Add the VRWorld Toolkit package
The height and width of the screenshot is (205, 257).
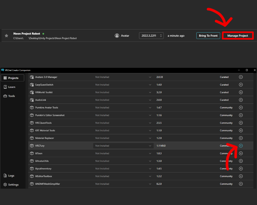[x=241, y=92]
